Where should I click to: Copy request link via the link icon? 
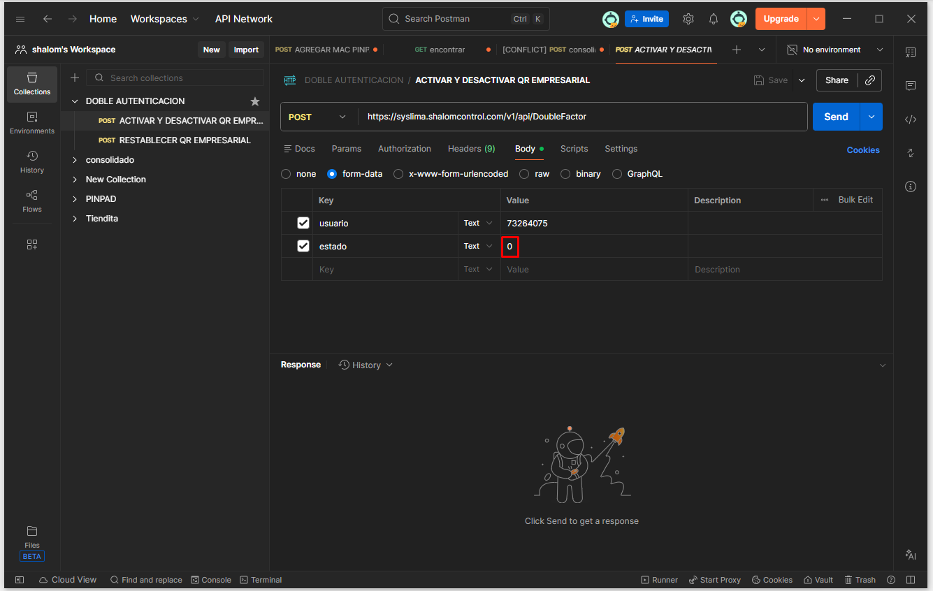point(870,80)
